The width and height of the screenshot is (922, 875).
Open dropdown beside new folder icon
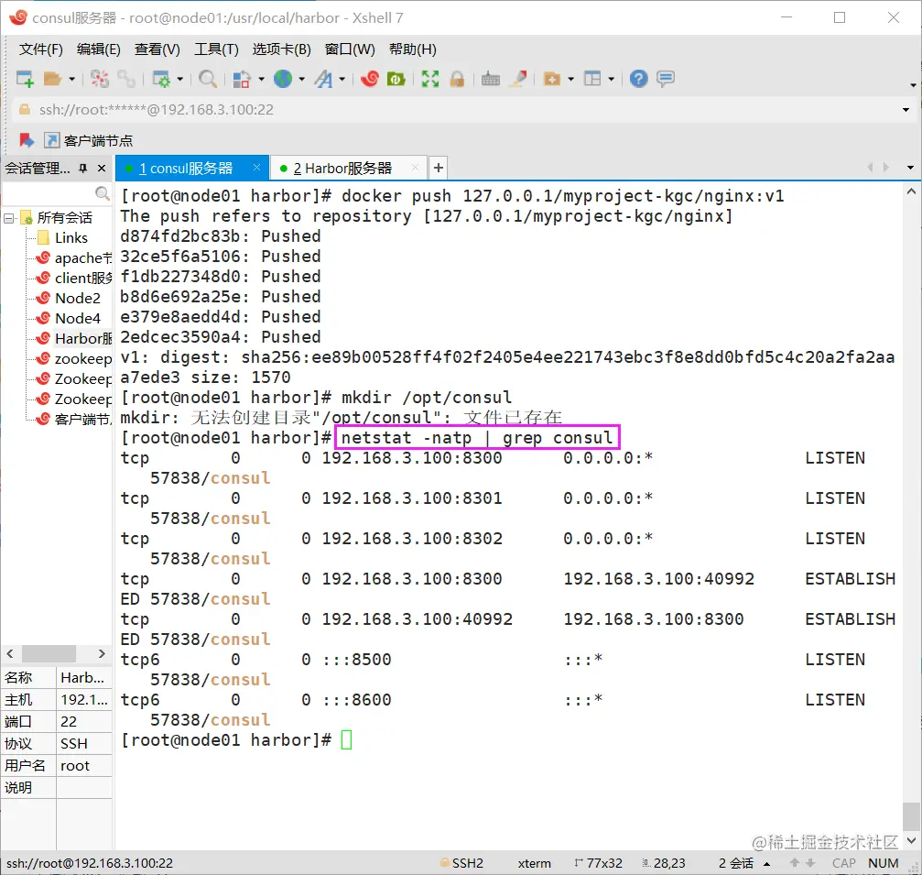[x=570, y=78]
